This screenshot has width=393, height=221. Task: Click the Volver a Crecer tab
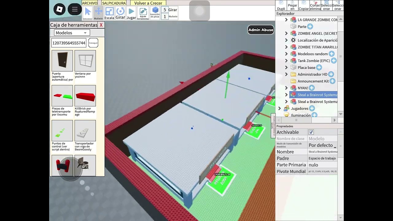click(x=148, y=3)
